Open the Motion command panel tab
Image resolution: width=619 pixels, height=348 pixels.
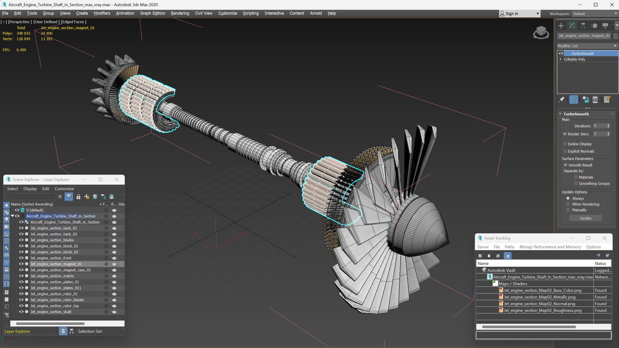pos(594,26)
